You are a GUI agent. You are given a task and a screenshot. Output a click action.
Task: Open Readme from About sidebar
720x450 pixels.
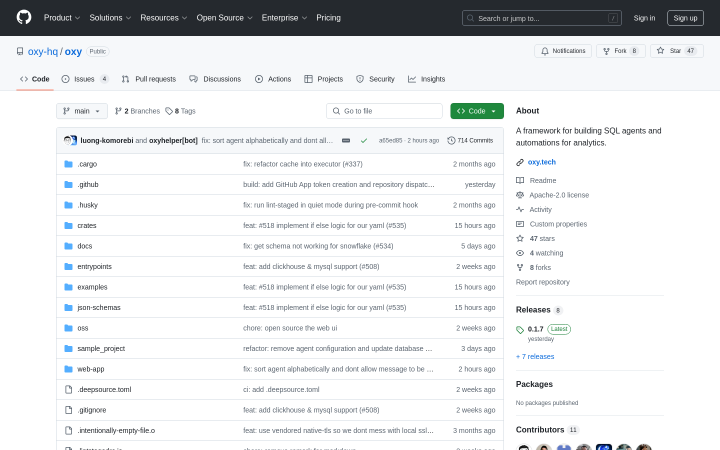[536, 180]
